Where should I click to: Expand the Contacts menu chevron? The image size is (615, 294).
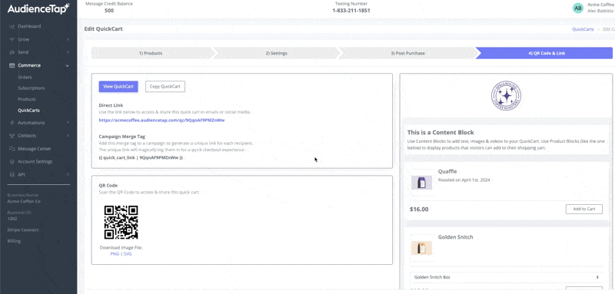click(x=68, y=136)
